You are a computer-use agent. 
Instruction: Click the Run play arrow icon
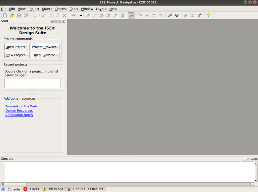tap(186, 15)
